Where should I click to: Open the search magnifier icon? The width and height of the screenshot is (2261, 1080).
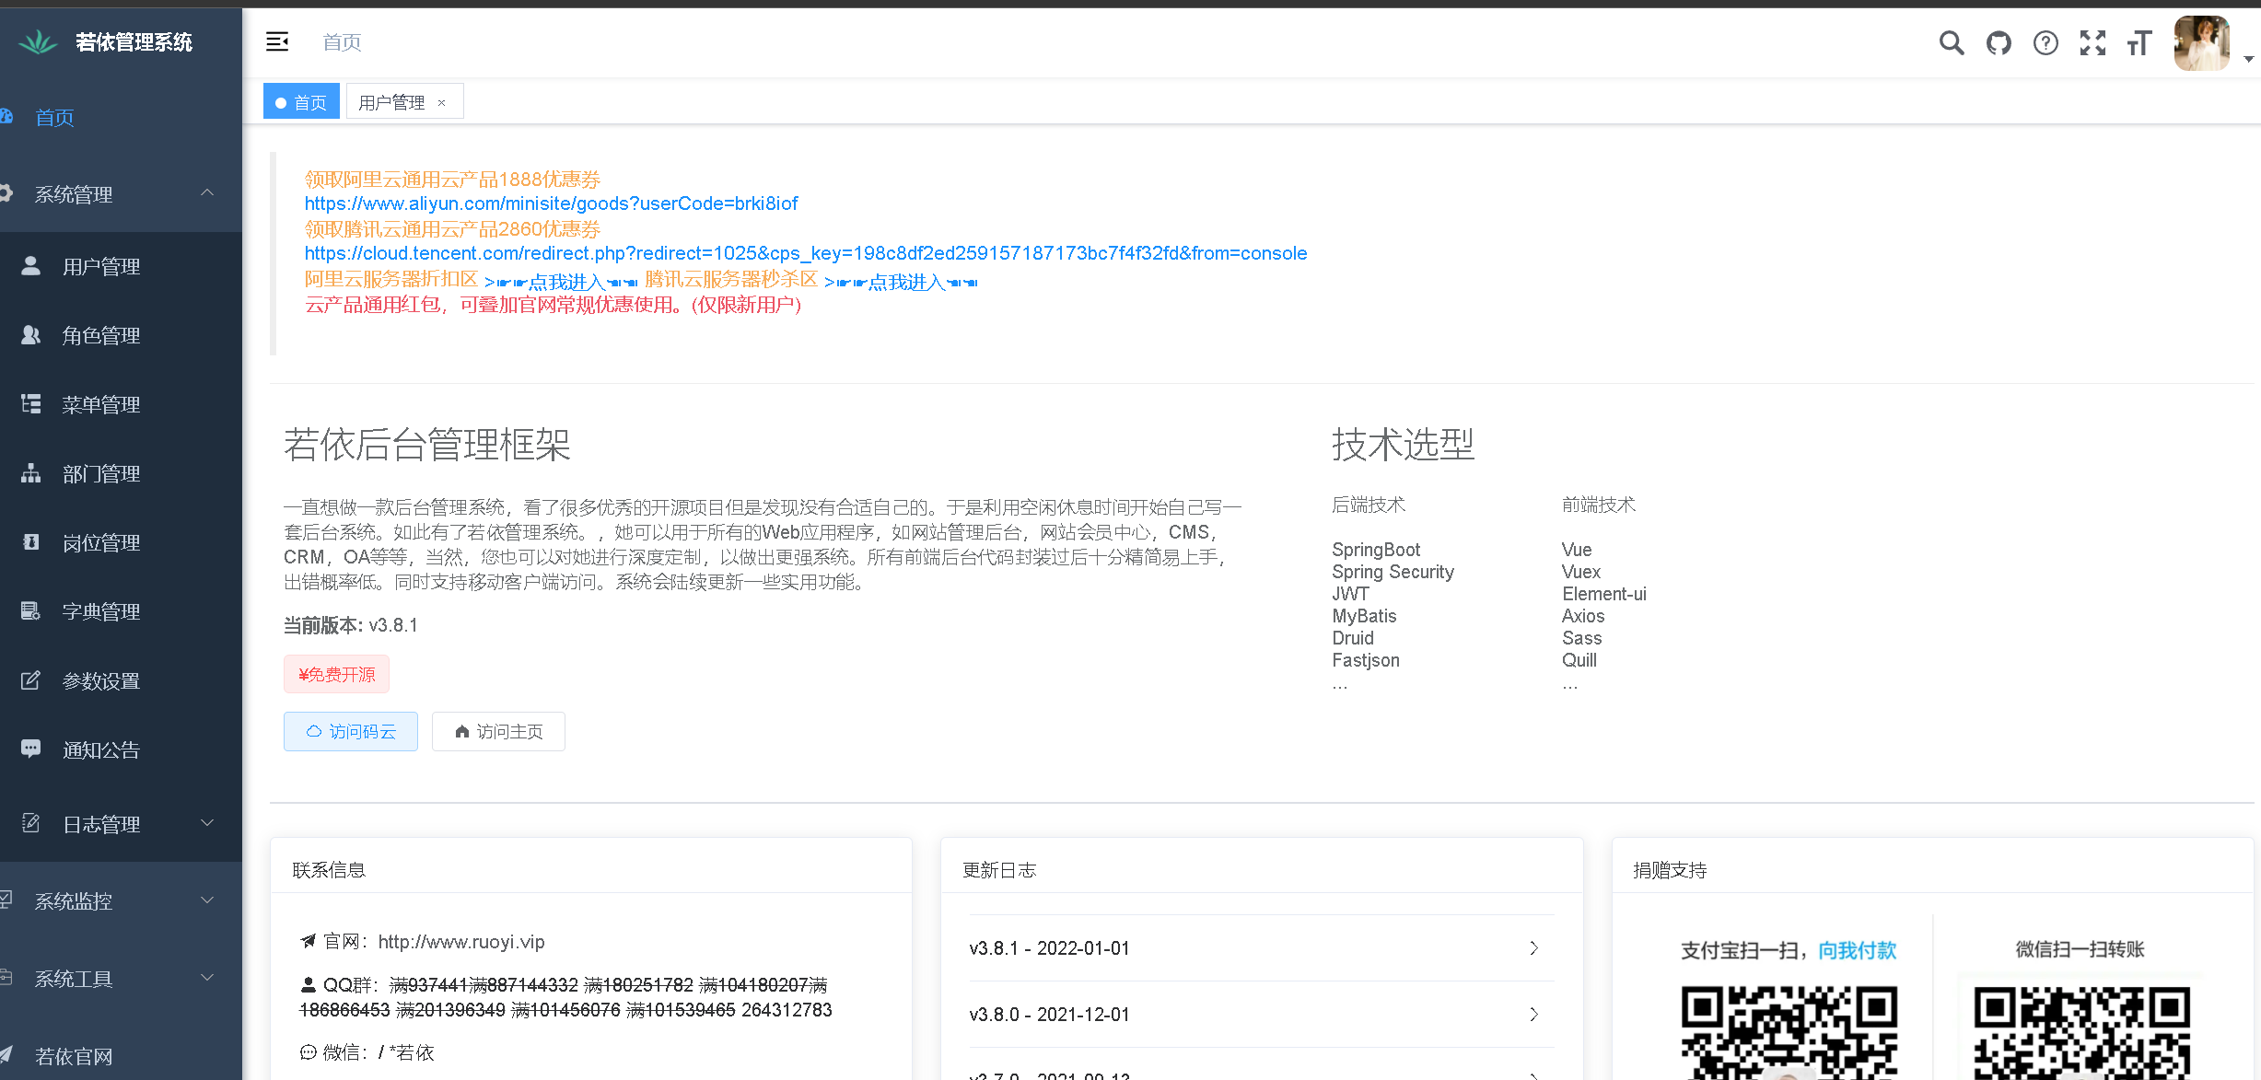1951,42
